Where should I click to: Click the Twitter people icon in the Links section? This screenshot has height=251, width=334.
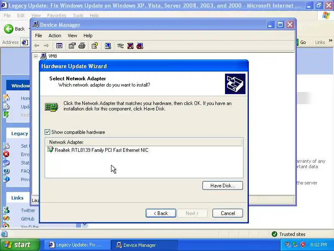[x=6, y=210]
